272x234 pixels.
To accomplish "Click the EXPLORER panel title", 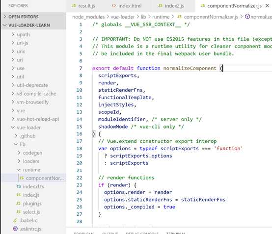I will coord(18,6).
